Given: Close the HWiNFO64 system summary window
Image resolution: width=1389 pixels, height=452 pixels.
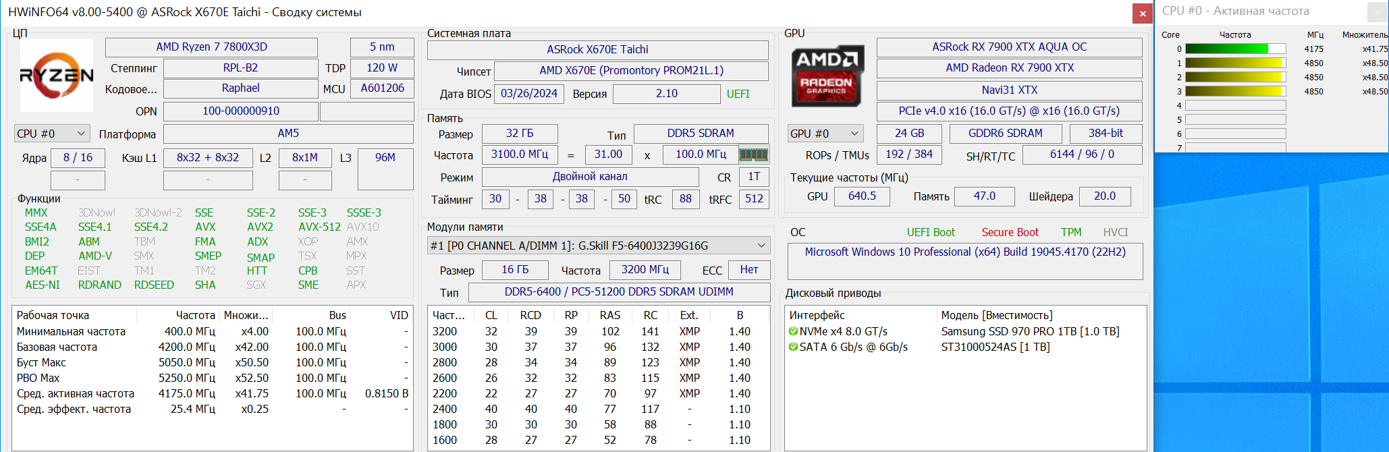Looking at the screenshot, I should pyautogui.click(x=1143, y=13).
